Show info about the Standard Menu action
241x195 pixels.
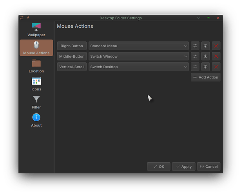click(205, 46)
